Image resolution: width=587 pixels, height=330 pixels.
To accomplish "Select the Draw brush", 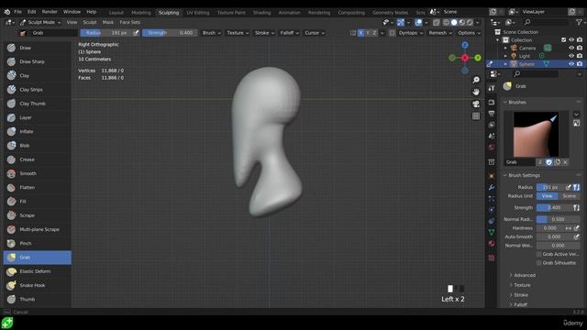I will 37,48.
